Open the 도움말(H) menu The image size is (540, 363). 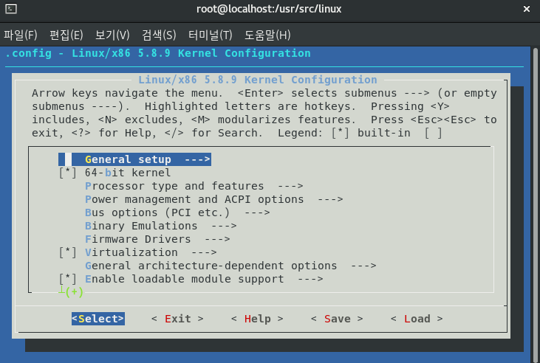(x=267, y=35)
